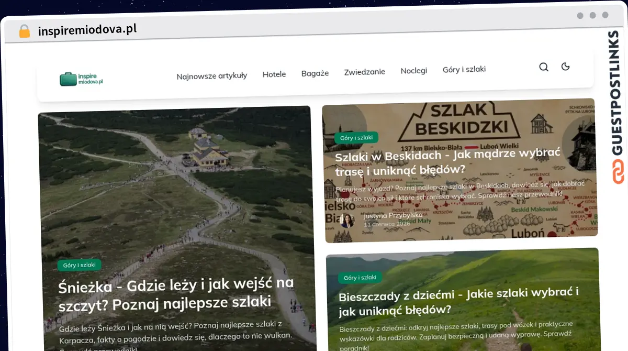Viewport: 628px width, 351px height.
Task: Click the search magnifier icon
Action: click(544, 67)
